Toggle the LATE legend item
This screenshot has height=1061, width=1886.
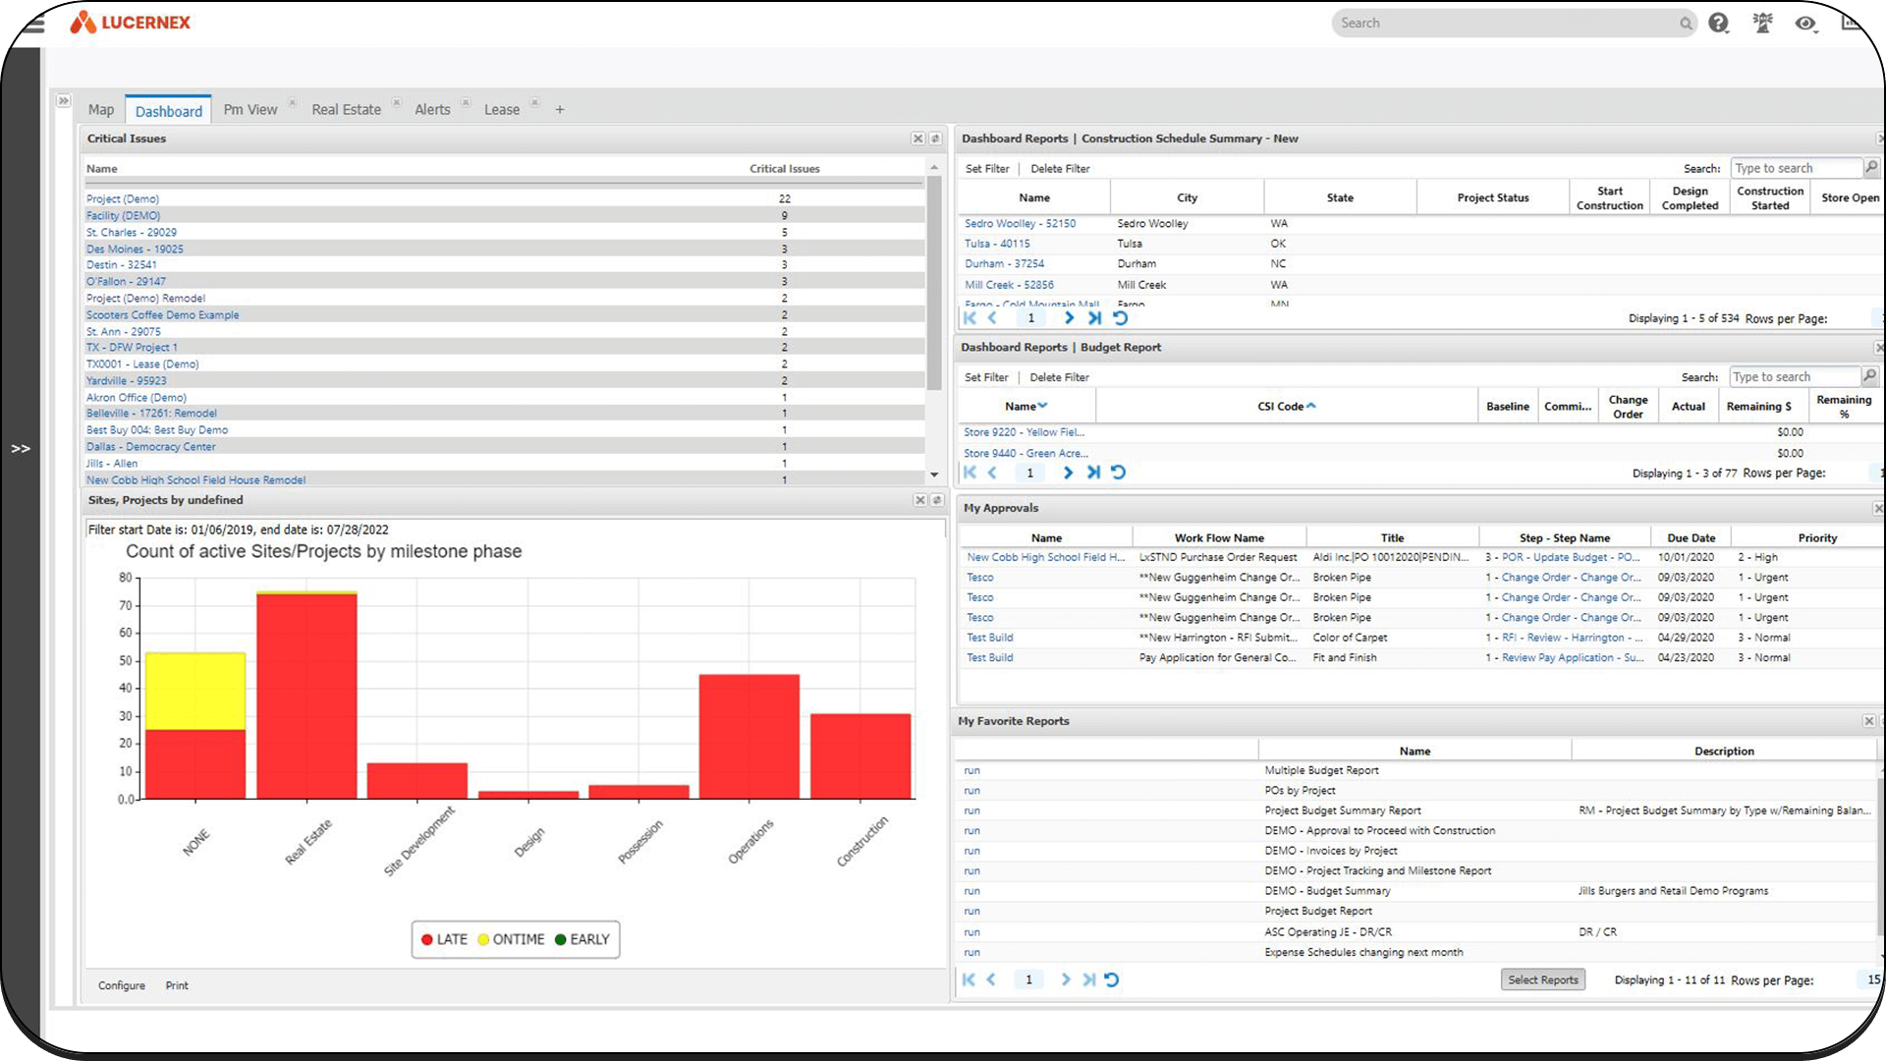click(x=445, y=940)
